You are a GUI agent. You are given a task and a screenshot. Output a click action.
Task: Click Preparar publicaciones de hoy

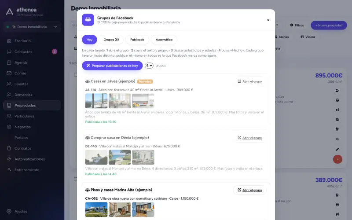(x=112, y=66)
